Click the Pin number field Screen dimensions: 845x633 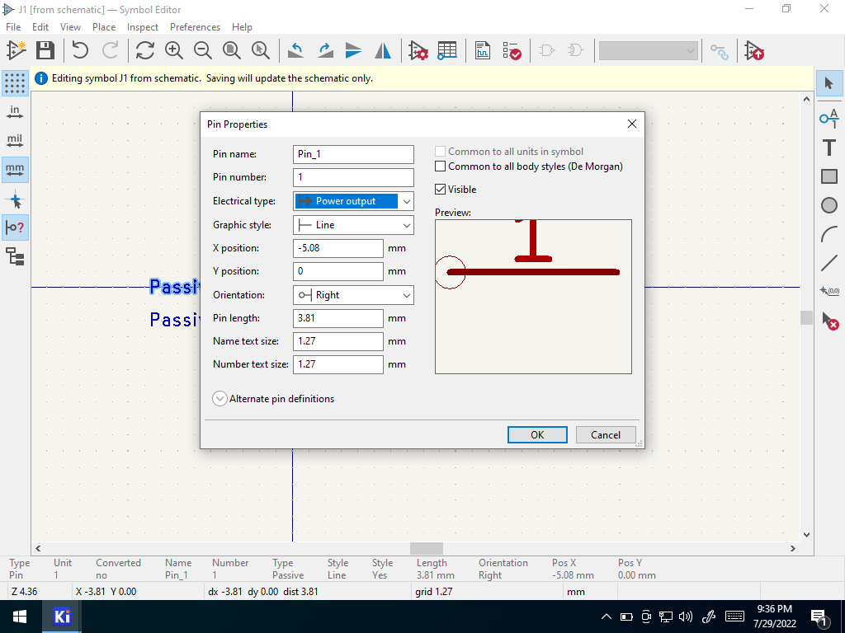pos(353,177)
